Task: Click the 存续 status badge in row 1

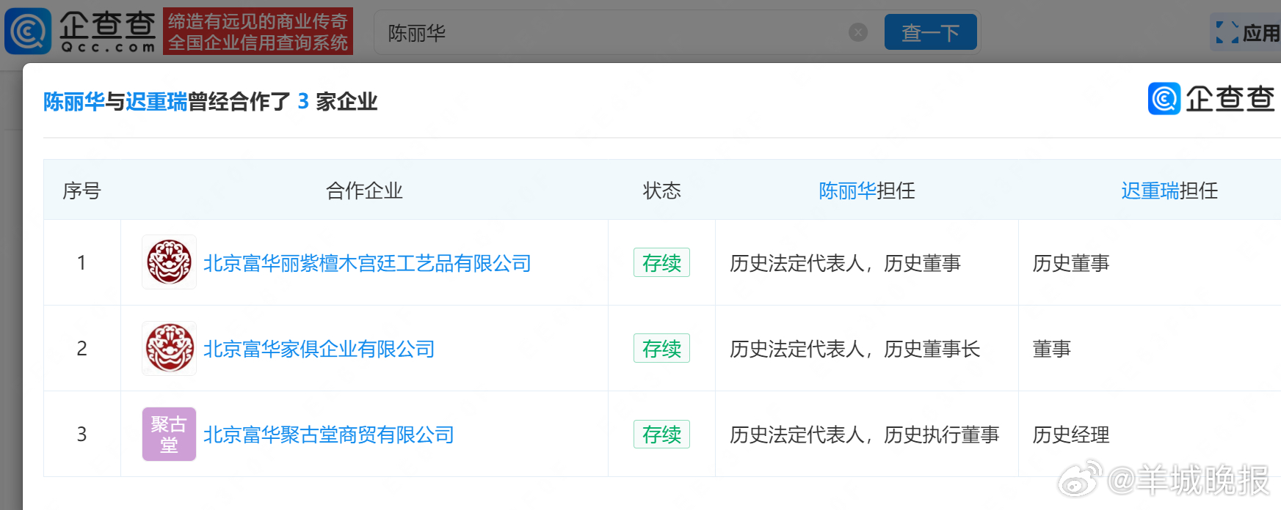Action: tap(661, 262)
